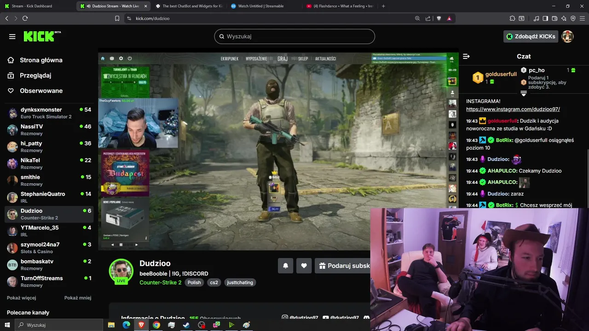This screenshot has width=589, height=331.
Task: Open the music playlist toolbar icon
Action: point(536,18)
